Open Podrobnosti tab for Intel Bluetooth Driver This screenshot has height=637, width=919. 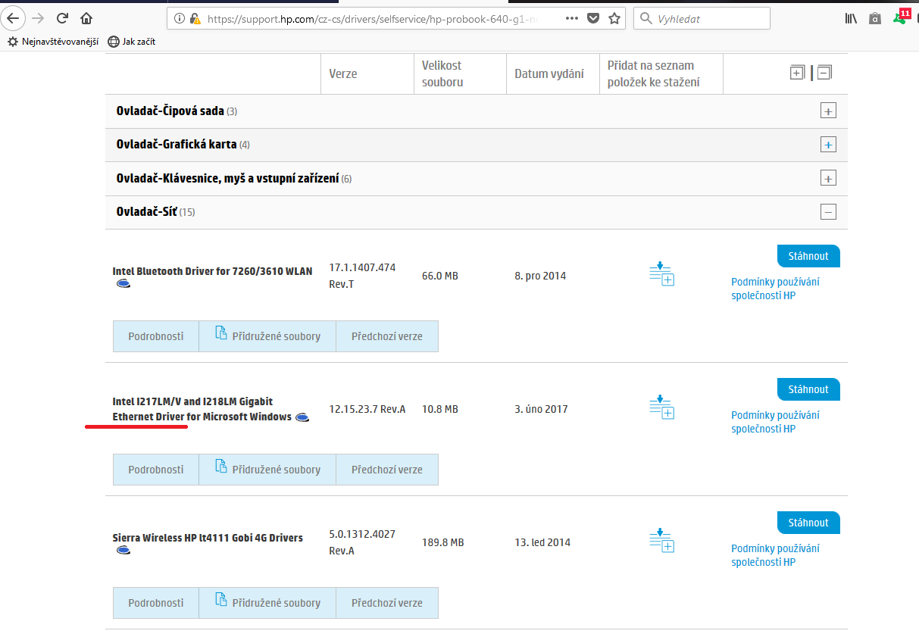pyautogui.click(x=155, y=336)
